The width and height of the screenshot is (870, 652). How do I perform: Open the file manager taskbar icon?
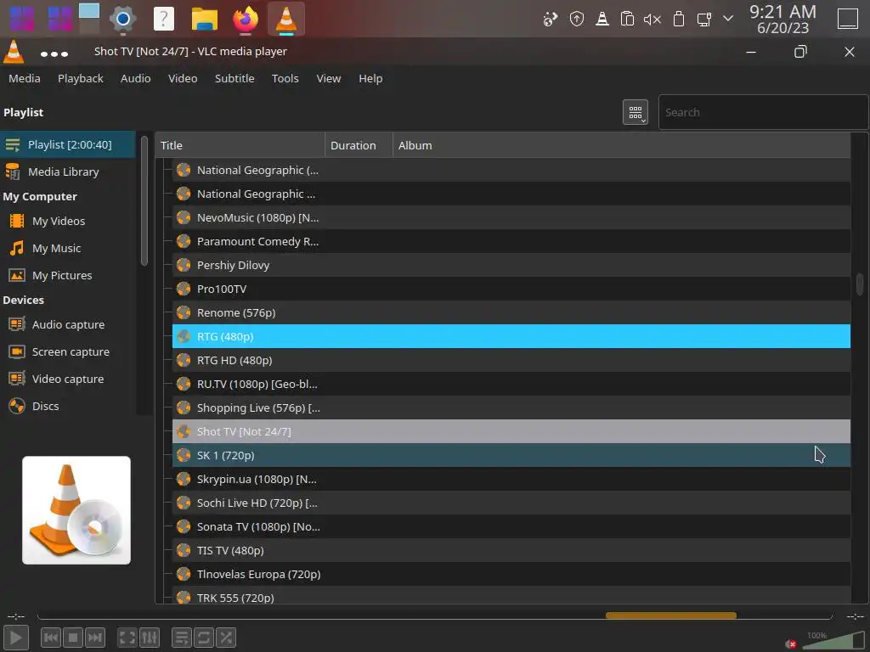(x=205, y=20)
